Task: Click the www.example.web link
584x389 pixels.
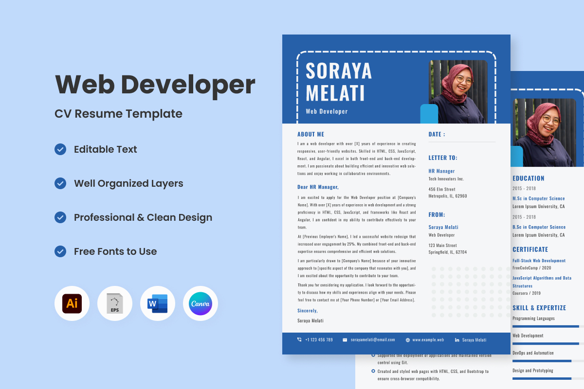Action: tap(428, 340)
